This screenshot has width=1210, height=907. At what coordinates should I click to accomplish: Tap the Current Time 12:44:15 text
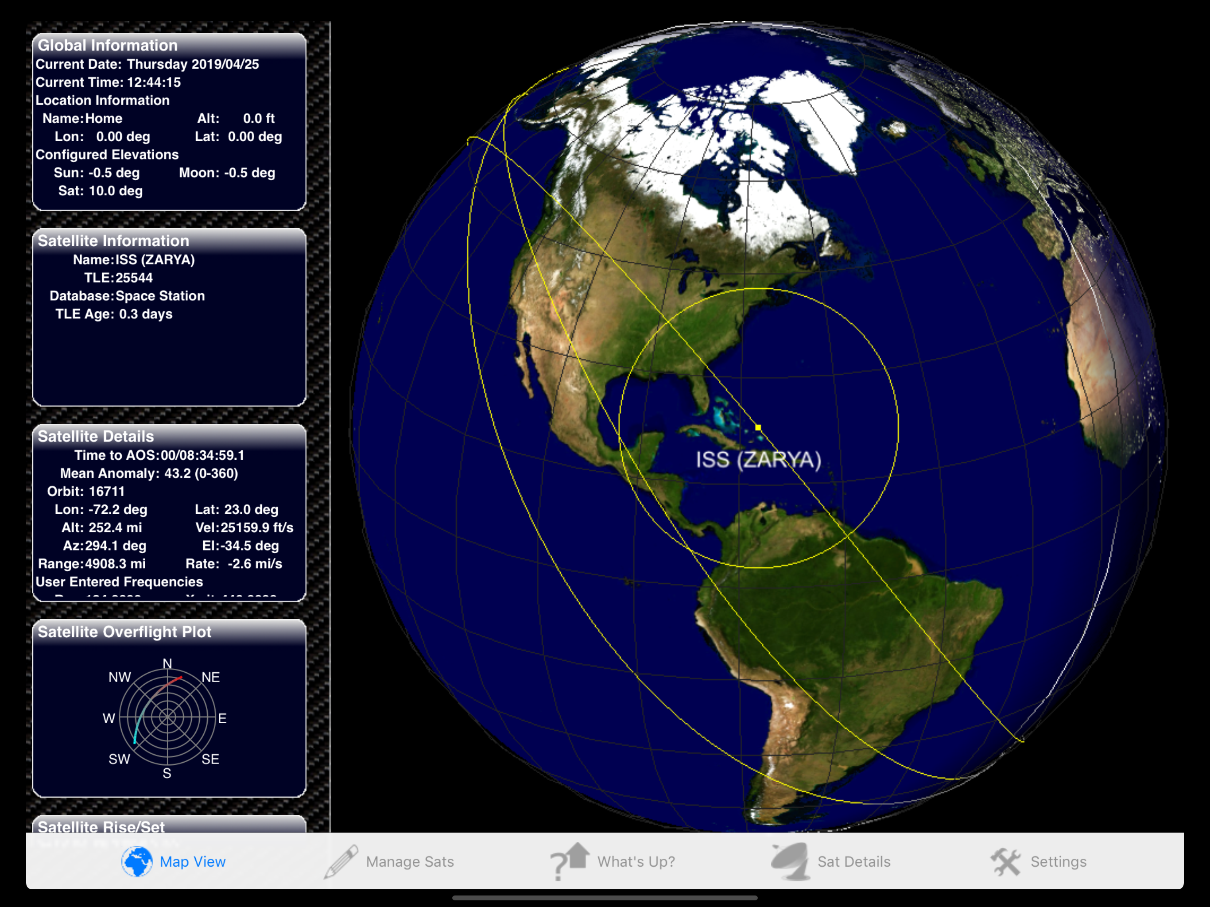(109, 83)
